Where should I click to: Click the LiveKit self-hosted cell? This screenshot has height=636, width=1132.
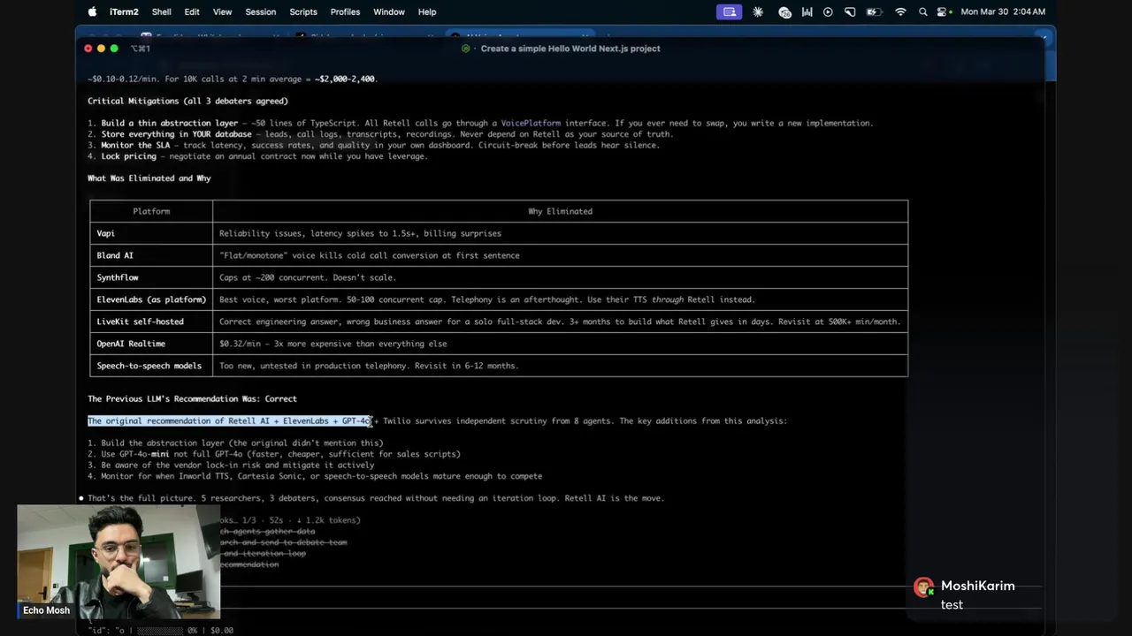coord(151,322)
